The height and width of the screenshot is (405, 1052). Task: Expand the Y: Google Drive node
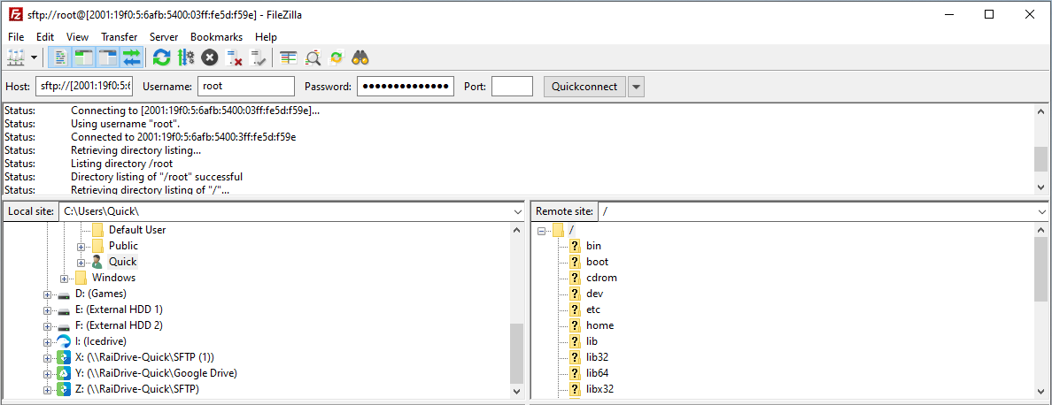(47, 374)
